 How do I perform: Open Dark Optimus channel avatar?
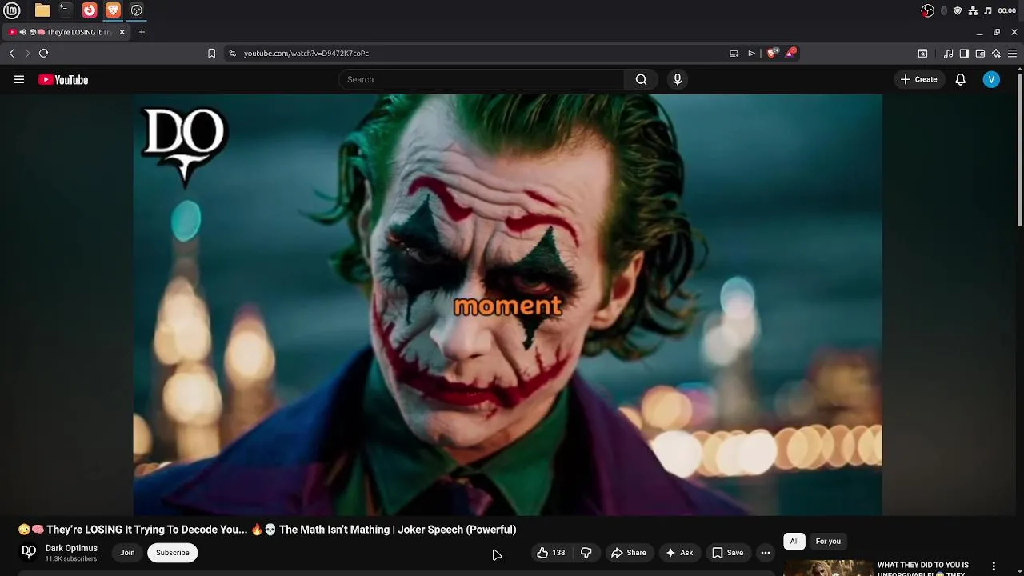[29, 552]
